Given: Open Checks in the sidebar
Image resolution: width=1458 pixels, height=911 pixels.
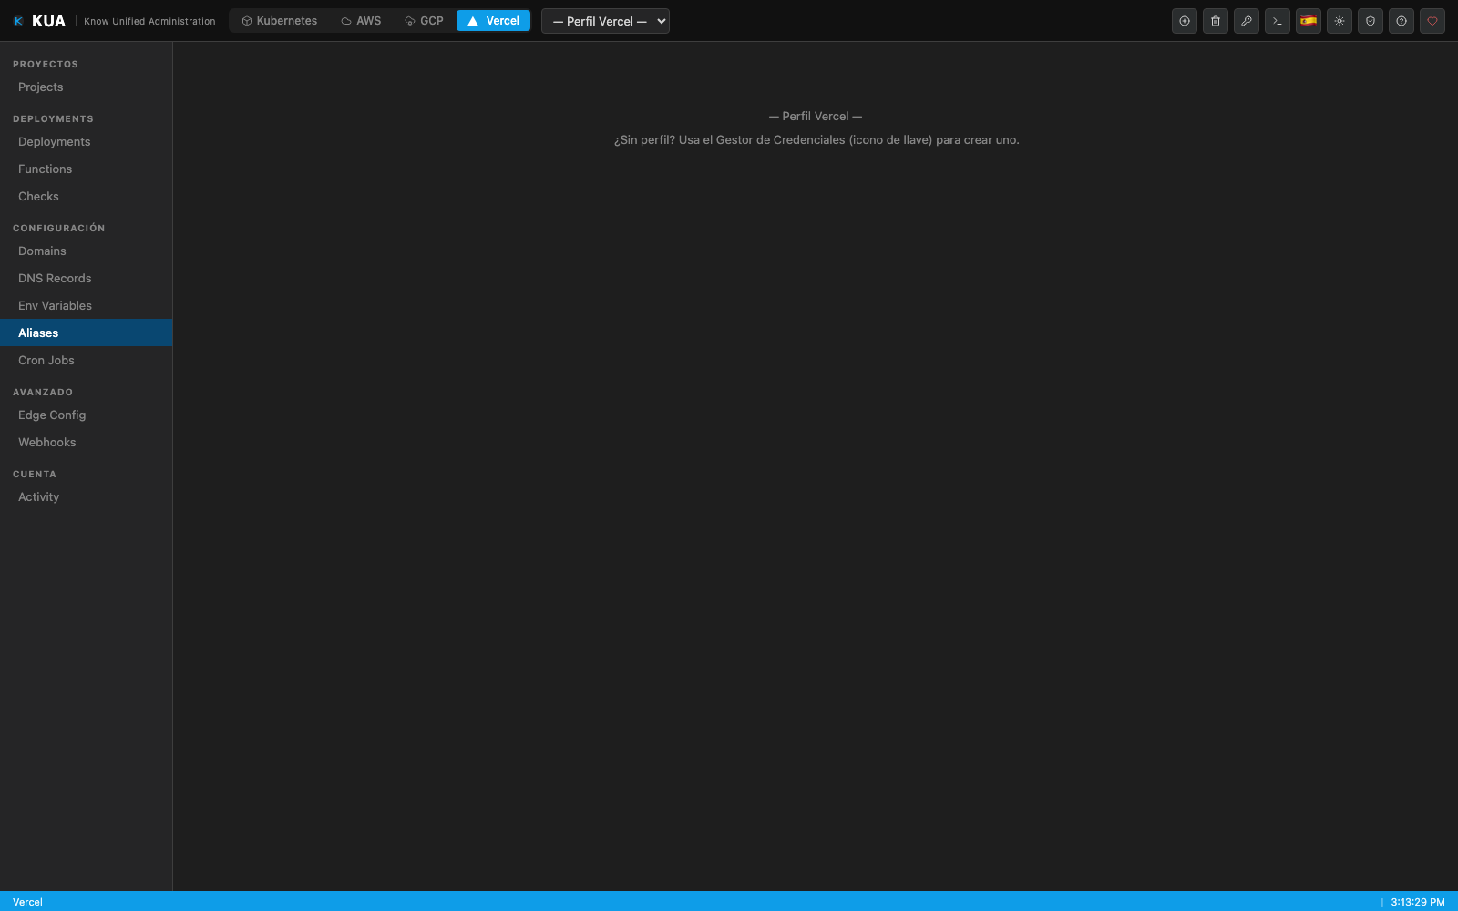Looking at the screenshot, I should 86,196.
